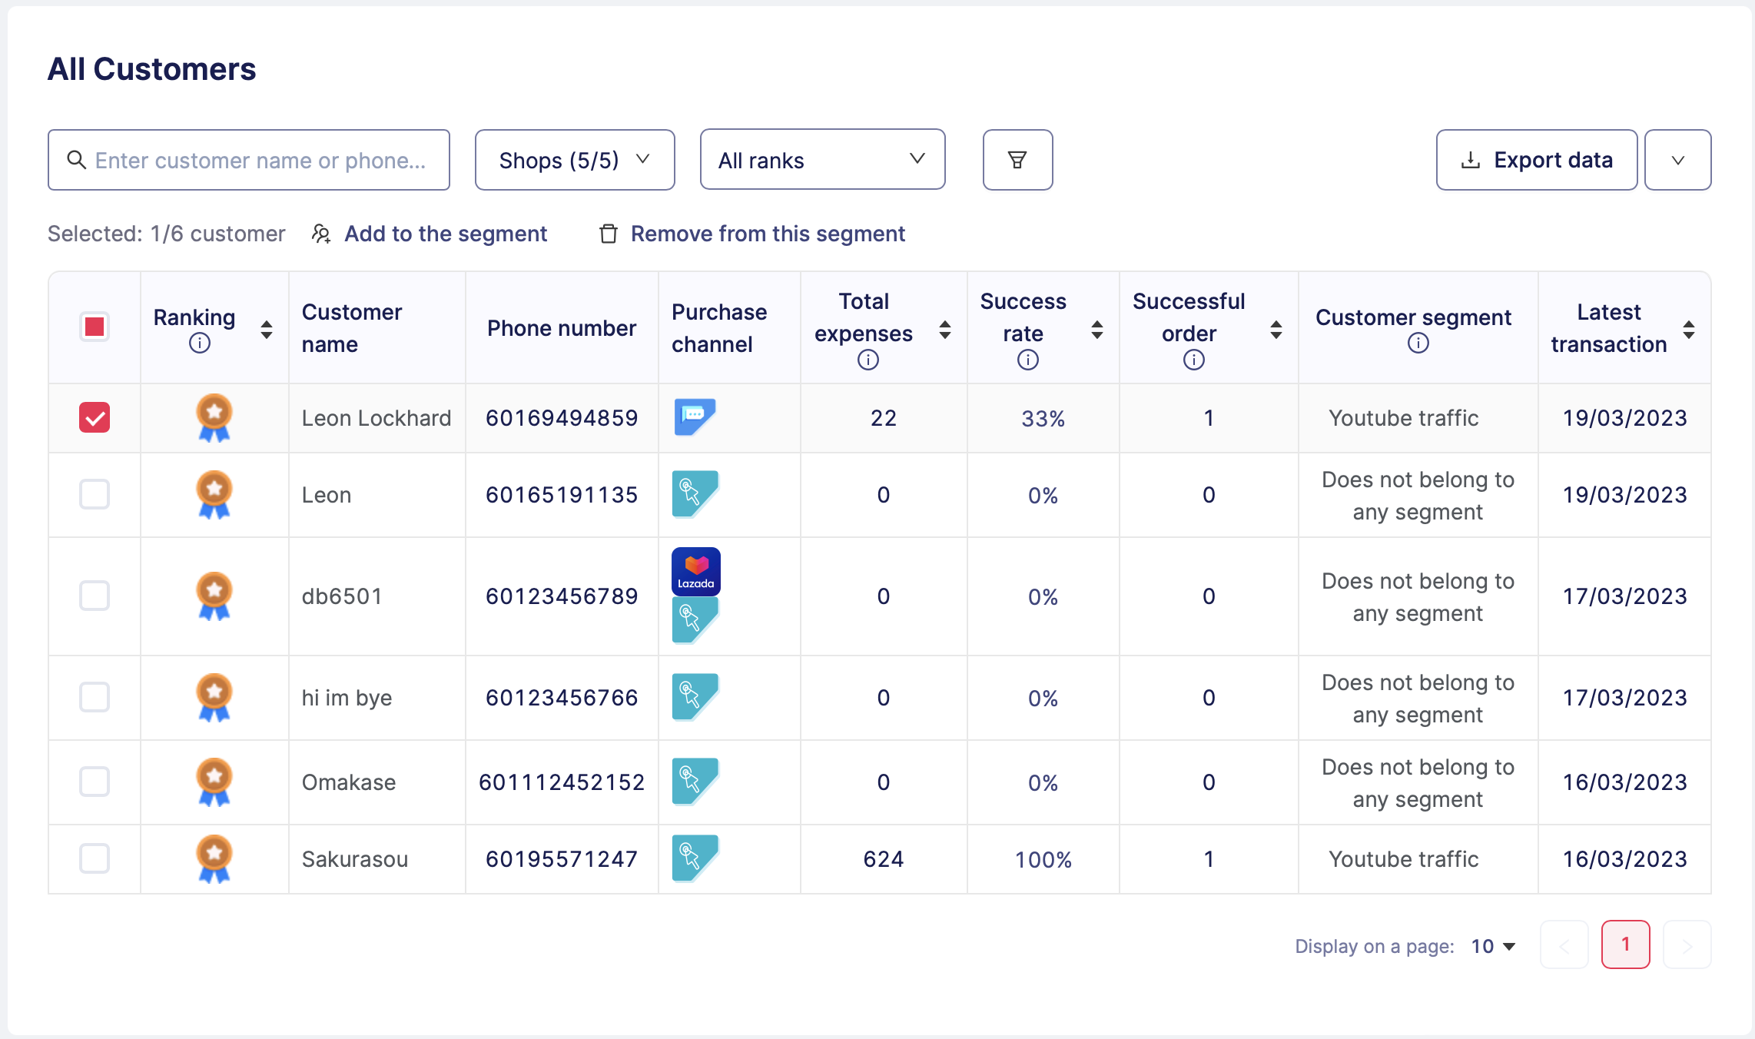Viewport: 1755px width, 1039px height.
Task: Expand the All ranks dropdown
Action: 821,160
